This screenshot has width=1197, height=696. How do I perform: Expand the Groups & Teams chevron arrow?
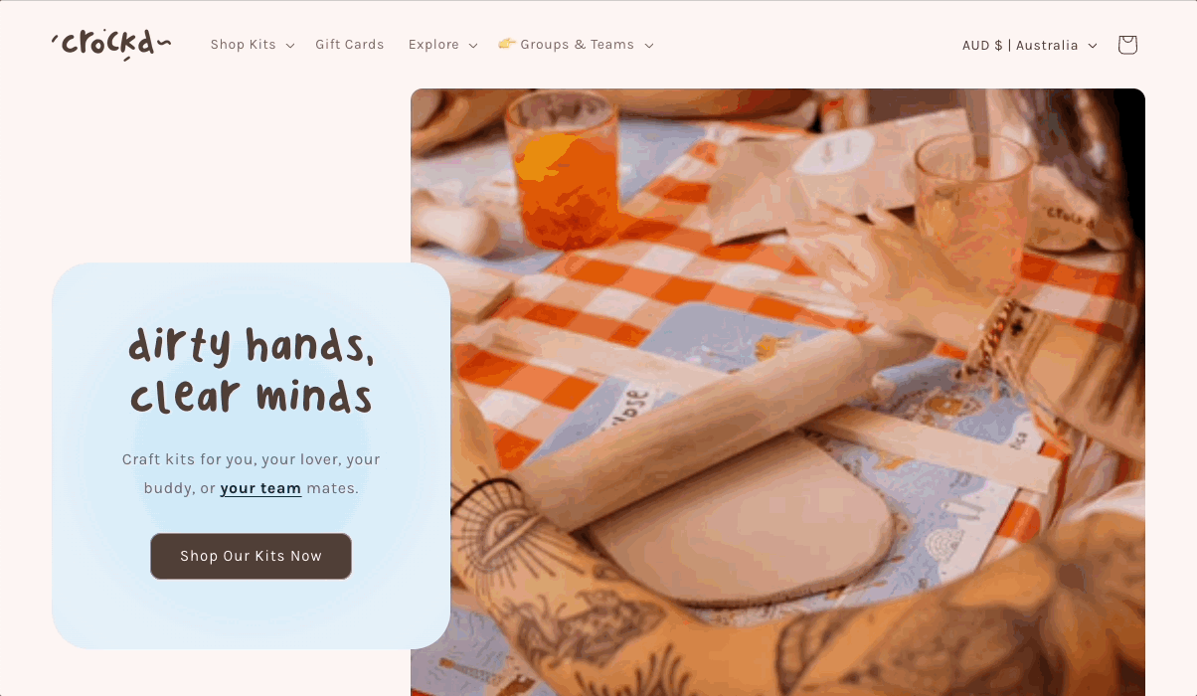pos(649,46)
